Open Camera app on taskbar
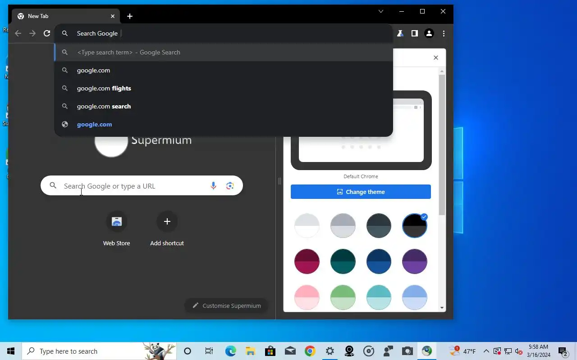577x360 pixels. 408,351
